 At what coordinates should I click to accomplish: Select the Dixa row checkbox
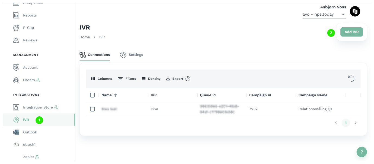[x=92, y=109]
